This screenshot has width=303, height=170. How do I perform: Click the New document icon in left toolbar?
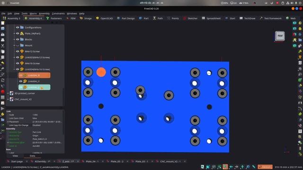coord(3,23)
